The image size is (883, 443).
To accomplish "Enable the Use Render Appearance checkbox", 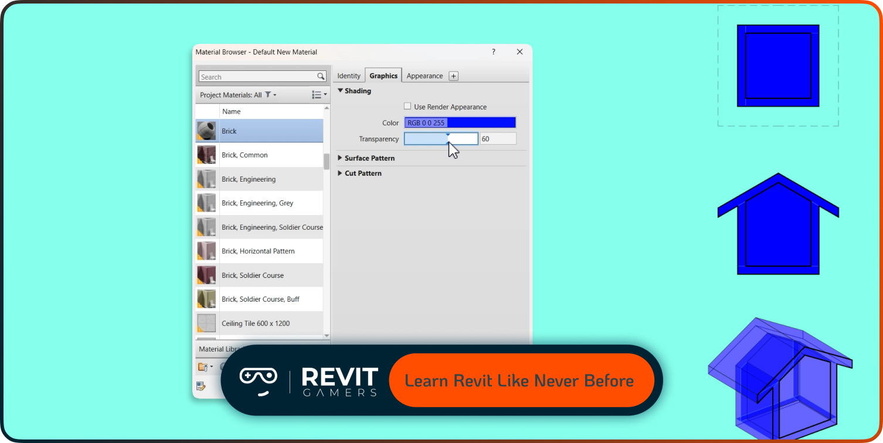I will click(x=407, y=106).
